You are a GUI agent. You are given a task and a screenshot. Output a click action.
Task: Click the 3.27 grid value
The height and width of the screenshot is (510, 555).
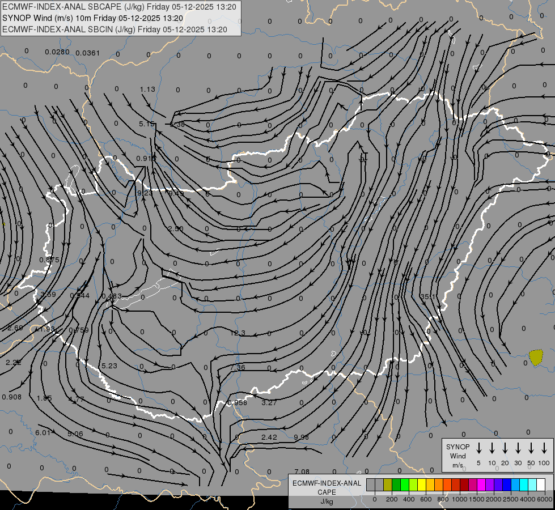point(269,402)
